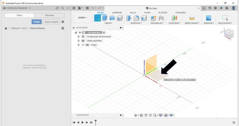239x126 pixels.
Task: Select the Revolve tool icon
Action: pos(112,18)
